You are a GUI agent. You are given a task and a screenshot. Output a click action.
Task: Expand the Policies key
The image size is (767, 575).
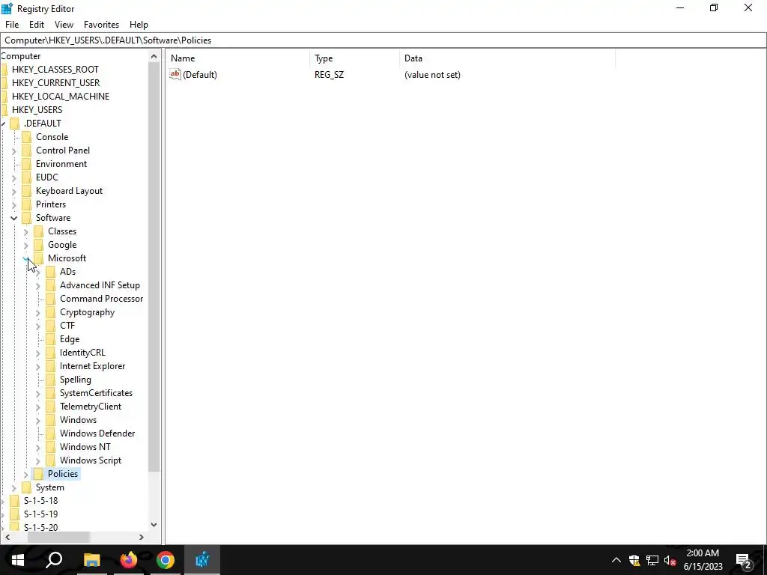26,474
